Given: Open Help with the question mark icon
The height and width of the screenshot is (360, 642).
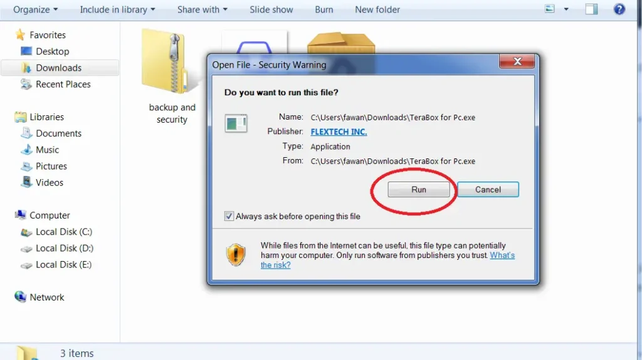Looking at the screenshot, I should [x=619, y=9].
